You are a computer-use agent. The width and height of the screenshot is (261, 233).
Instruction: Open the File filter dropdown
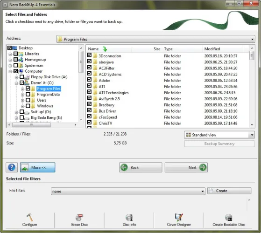[203, 192]
